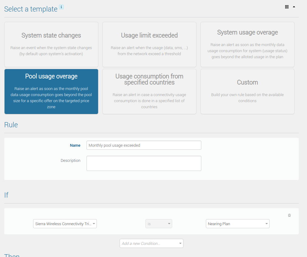
Task: Click the If section heading
Action: click(6, 195)
